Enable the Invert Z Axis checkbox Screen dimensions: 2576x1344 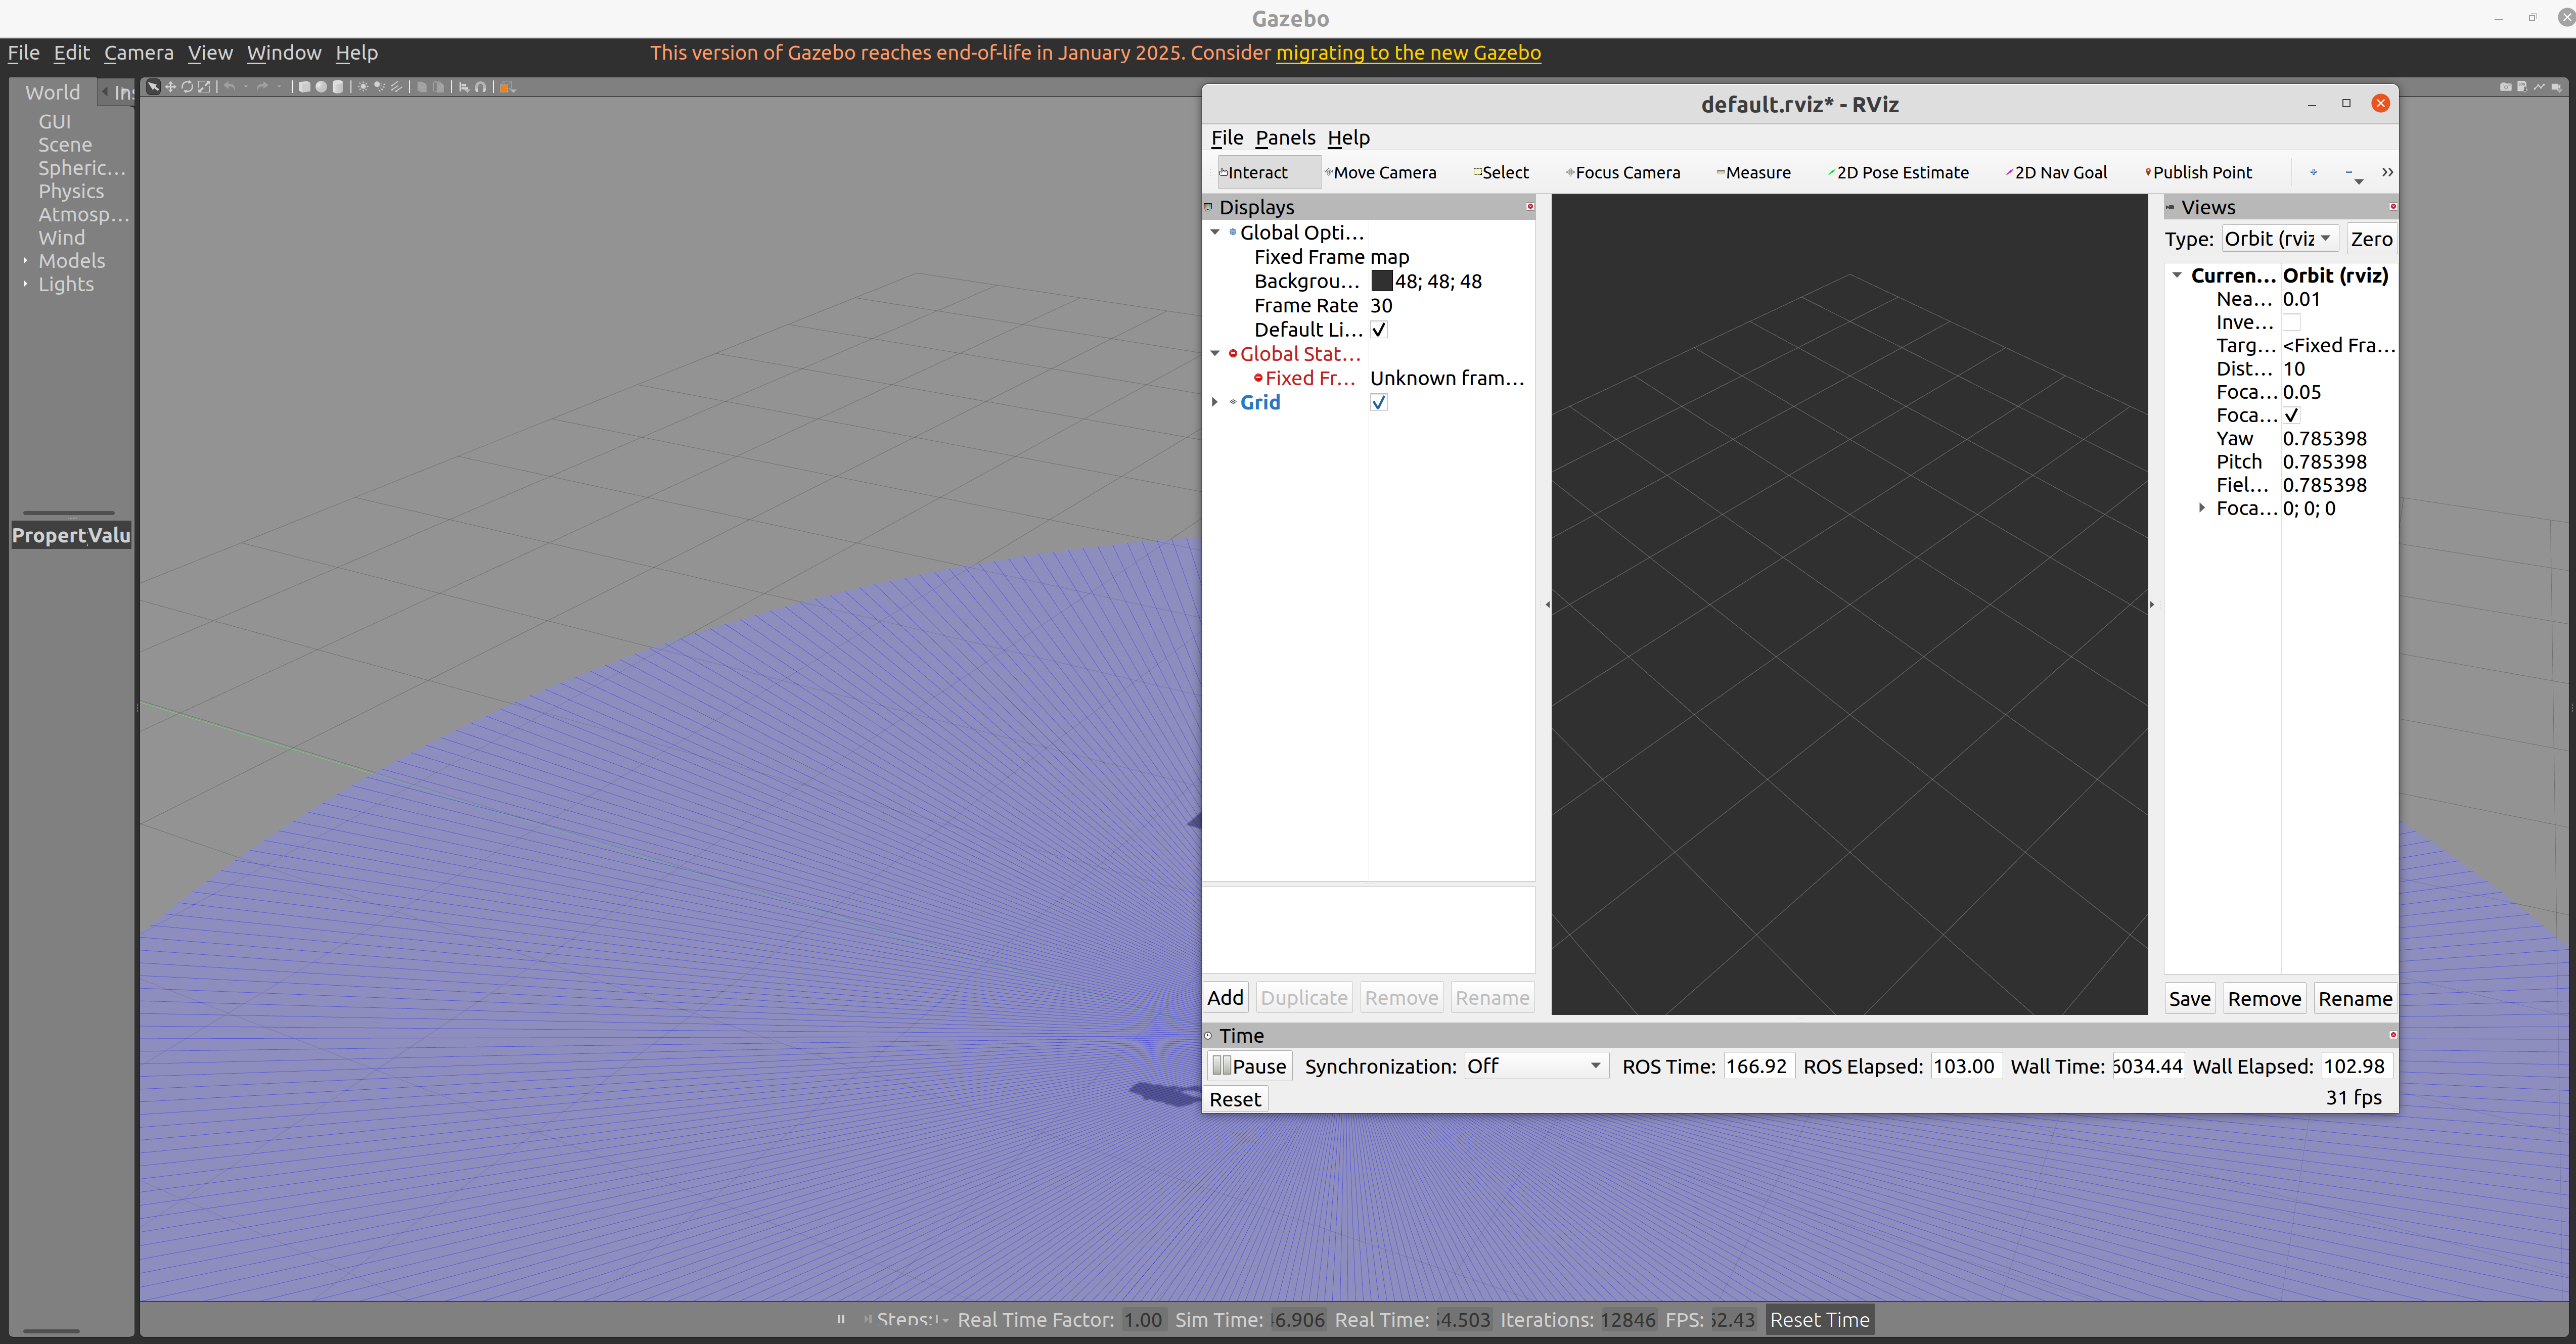(x=2291, y=322)
